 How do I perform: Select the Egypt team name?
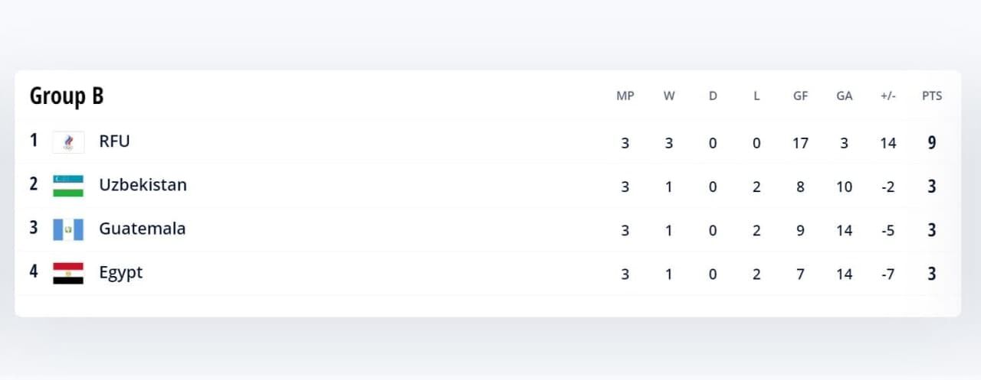pyautogui.click(x=121, y=273)
